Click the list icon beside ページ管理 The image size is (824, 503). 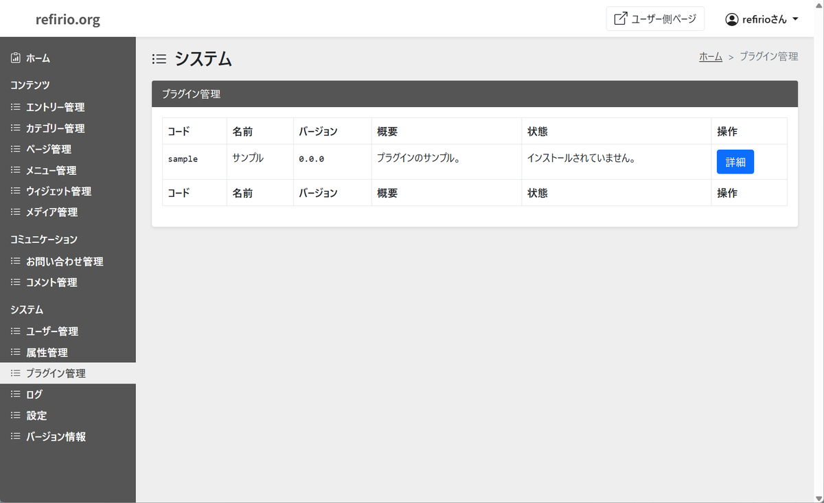coord(16,149)
